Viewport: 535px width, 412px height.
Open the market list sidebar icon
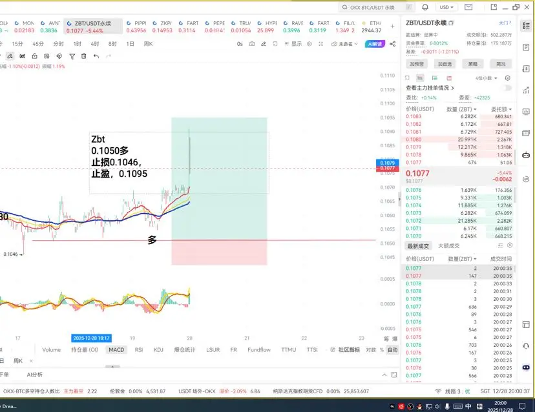point(526,26)
